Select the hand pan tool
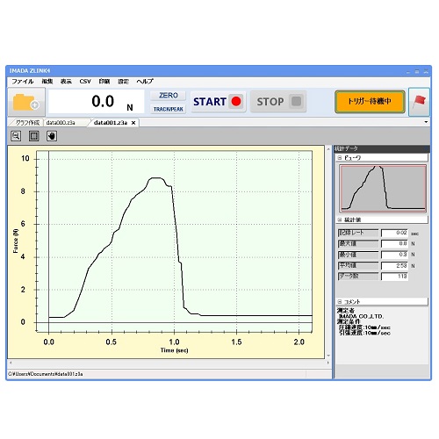This screenshot has width=439, height=439. pyautogui.click(x=52, y=136)
